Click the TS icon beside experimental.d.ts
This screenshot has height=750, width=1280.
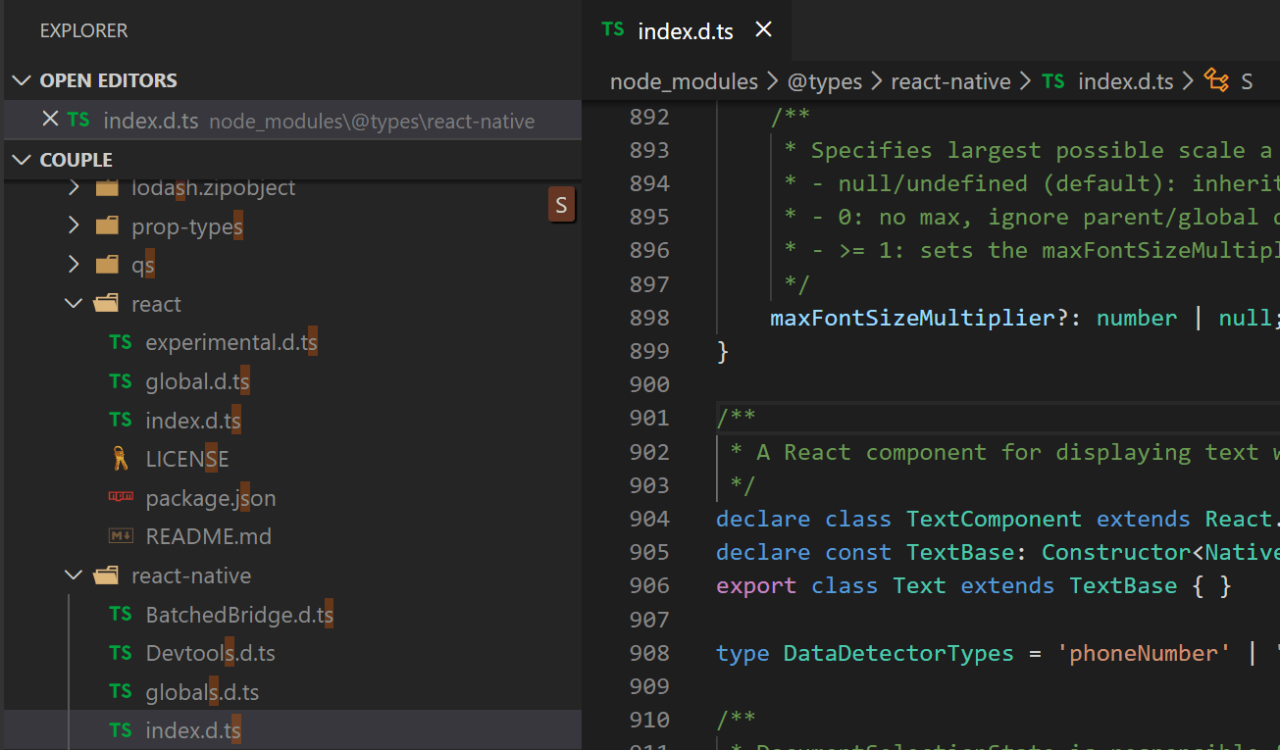(121, 342)
